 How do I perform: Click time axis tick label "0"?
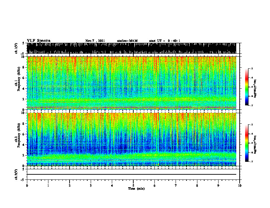point(27,186)
